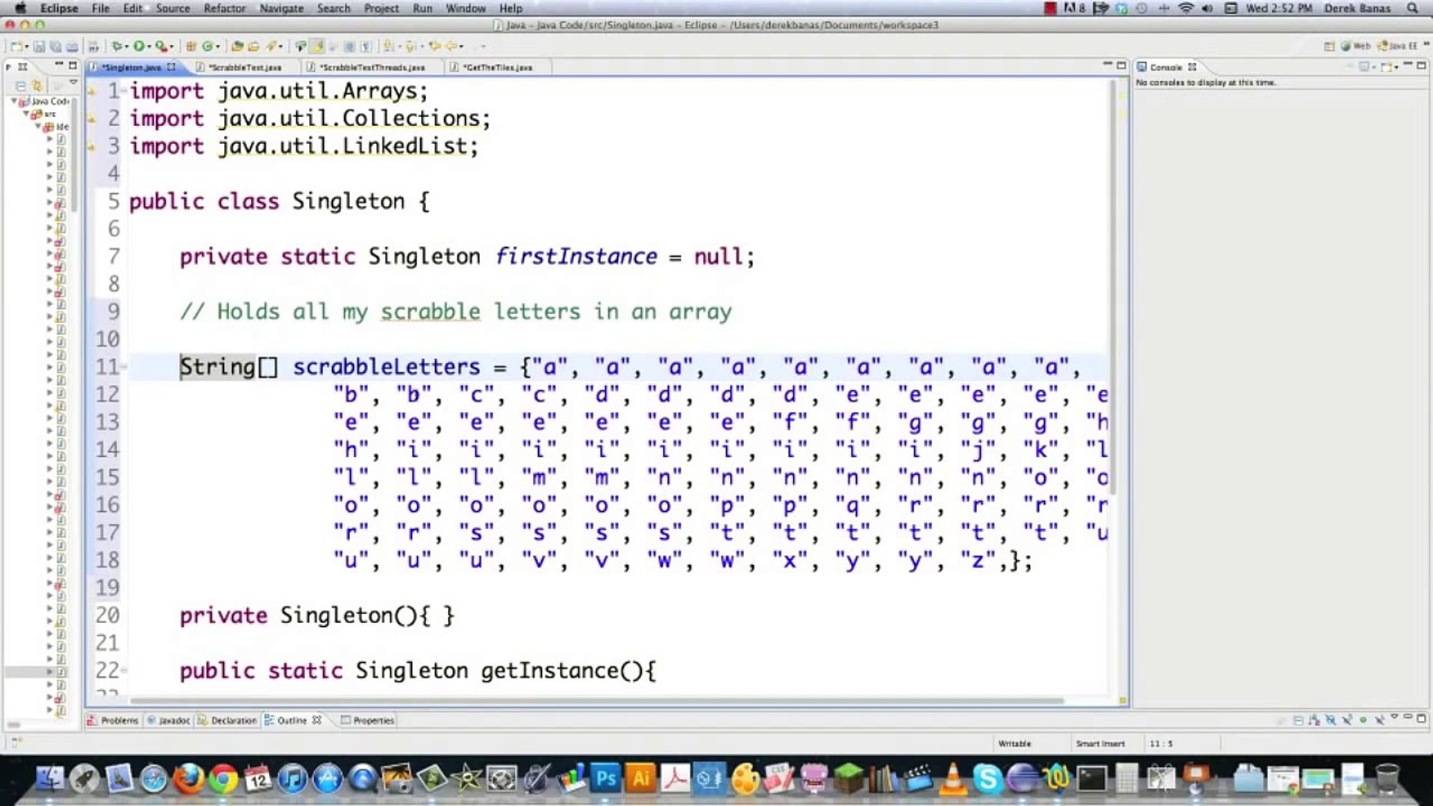The image size is (1433, 806).
Task: Click the Save toolbar icon
Action: tap(39, 46)
